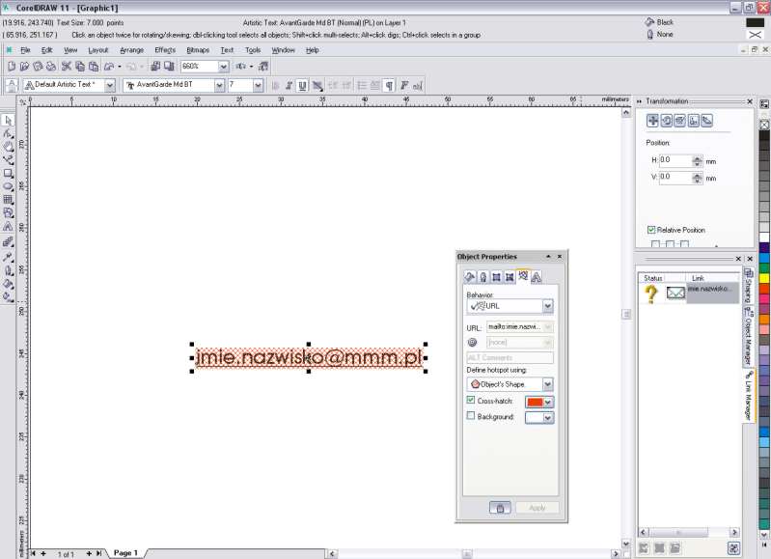771x559 pixels.
Task: Click the lock icon in Object Properties
Action: [498, 507]
